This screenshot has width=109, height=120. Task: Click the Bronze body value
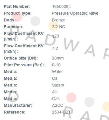coord(59,20)
